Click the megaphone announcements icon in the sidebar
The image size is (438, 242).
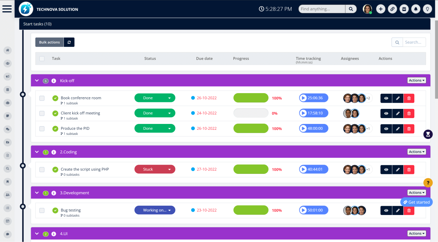(x=8, y=76)
